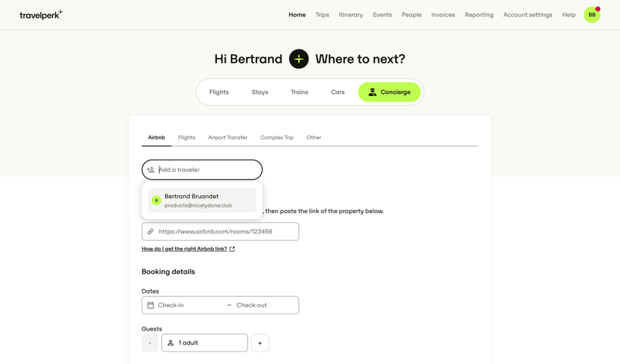Open the People page
This screenshot has width=620, height=364.
(x=412, y=15)
